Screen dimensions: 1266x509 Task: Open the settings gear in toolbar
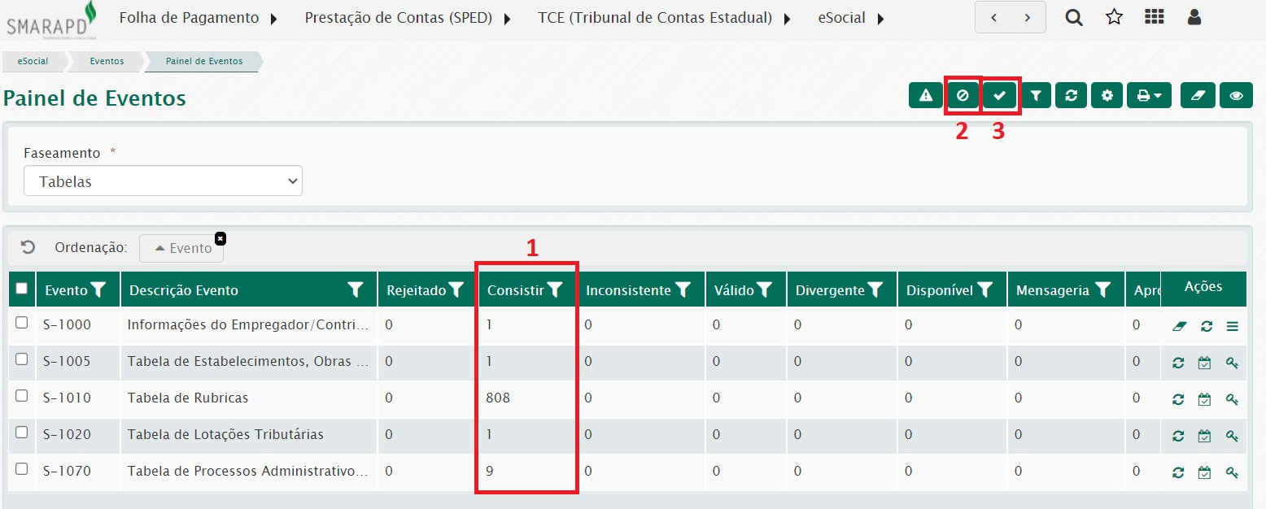1107,96
